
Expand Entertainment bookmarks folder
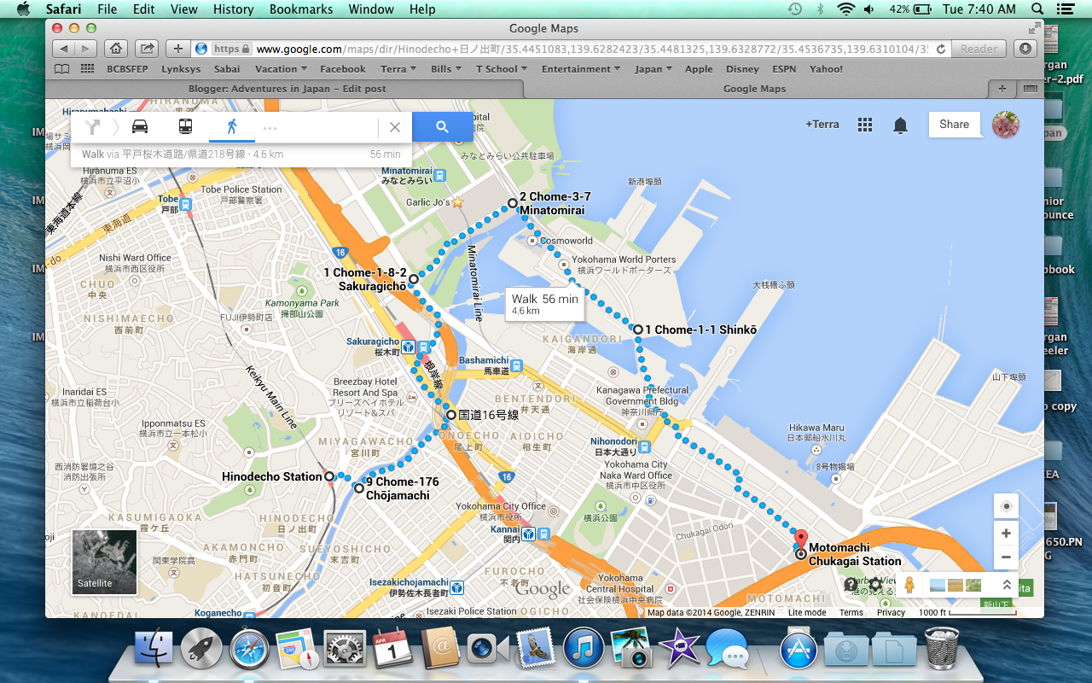(582, 69)
